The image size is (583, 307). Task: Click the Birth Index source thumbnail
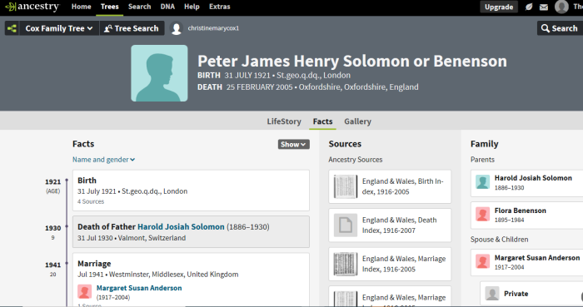click(346, 186)
